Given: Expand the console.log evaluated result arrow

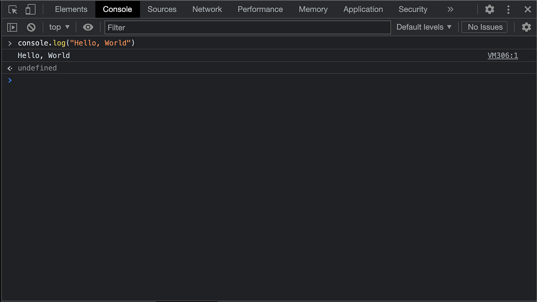Looking at the screenshot, I should click(10, 43).
